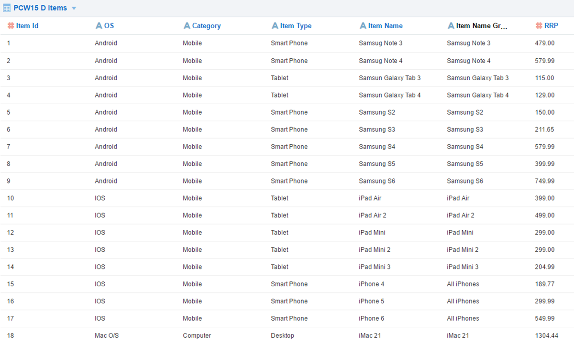Click the RRP value 299.99

[x=545, y=301]
